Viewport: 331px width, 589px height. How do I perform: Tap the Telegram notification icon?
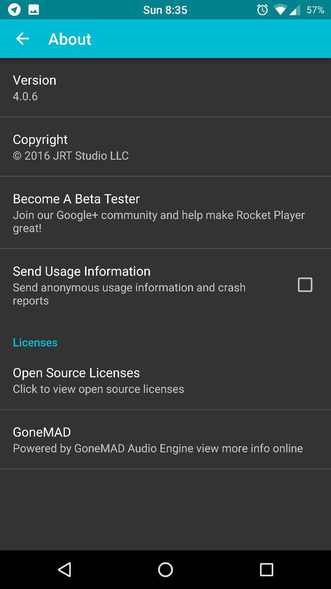14,10
